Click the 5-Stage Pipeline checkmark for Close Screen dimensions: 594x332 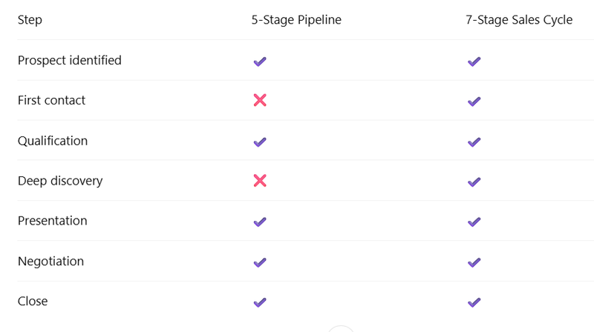pyautogui.click(x=259, y=302)
